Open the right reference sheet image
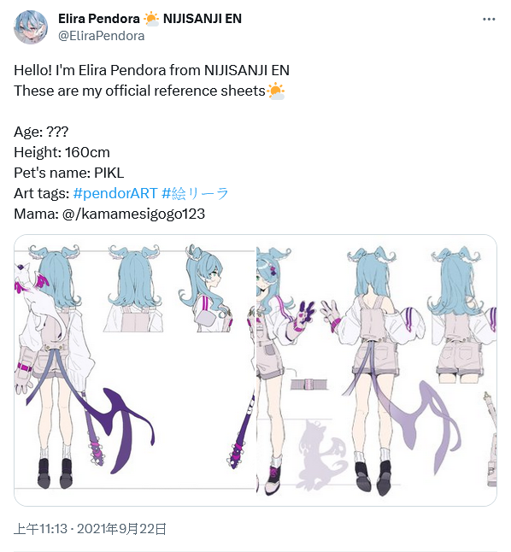Image resolution: width=511 pixels, height=552 pixels. [x=377, y=370]
